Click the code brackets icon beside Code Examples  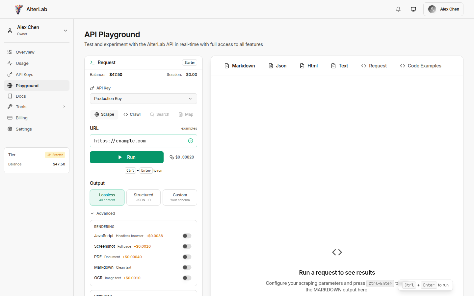click(x=403, y=66)
